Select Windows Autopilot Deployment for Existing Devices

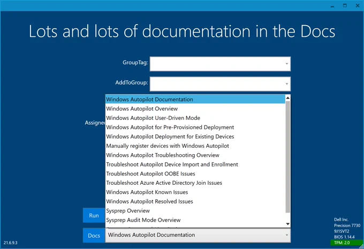(x=195, y=137)
